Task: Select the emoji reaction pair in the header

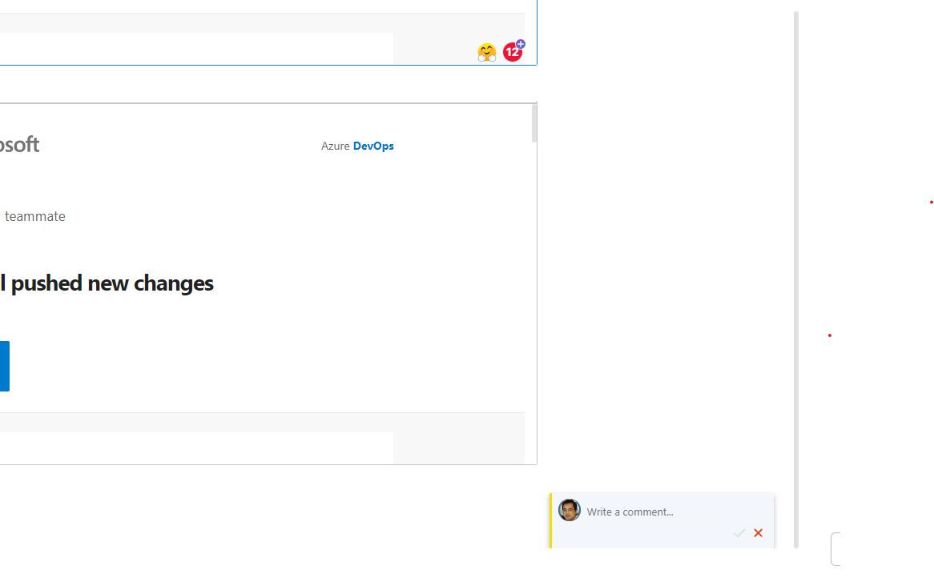Action: tap(500, 51)
